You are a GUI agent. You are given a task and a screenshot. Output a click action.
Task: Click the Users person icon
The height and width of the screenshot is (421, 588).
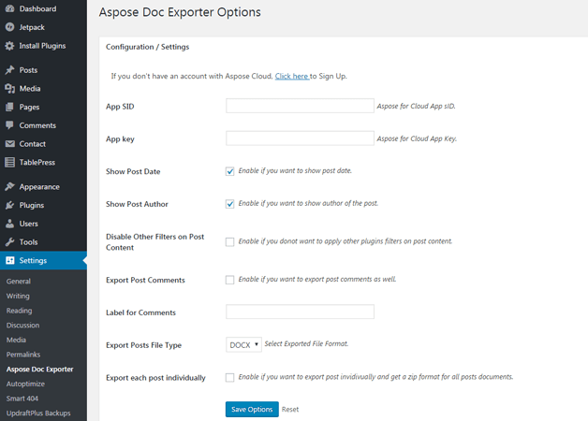(9, 224)
